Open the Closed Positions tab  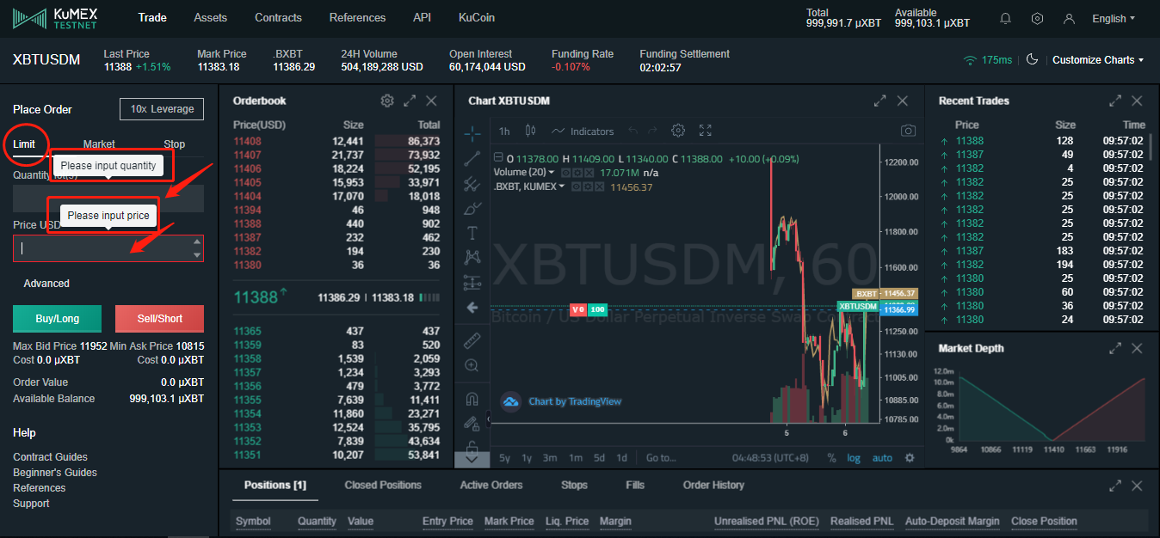[x=383, y=486]
